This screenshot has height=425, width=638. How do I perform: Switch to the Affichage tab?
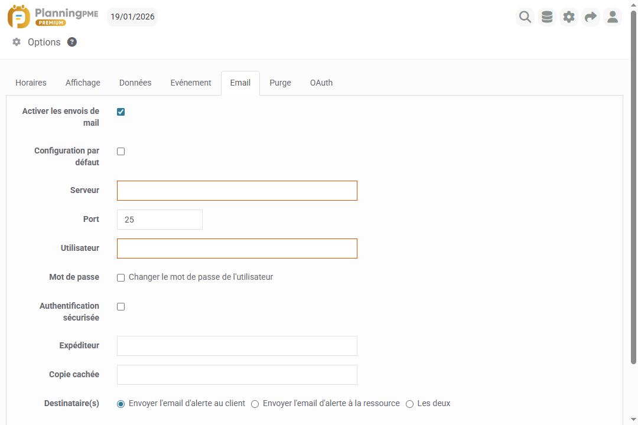click(83, 83)
